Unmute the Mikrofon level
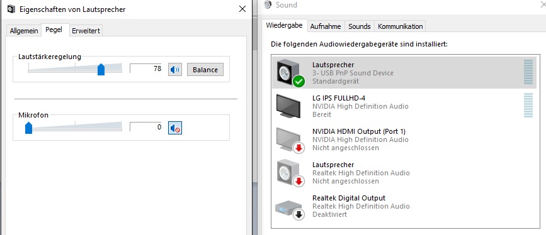 [175, 128]
